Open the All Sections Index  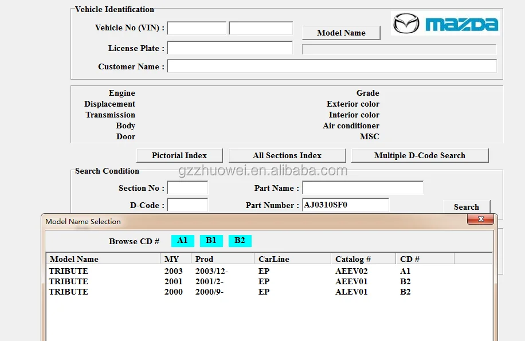tap(287, 155)
